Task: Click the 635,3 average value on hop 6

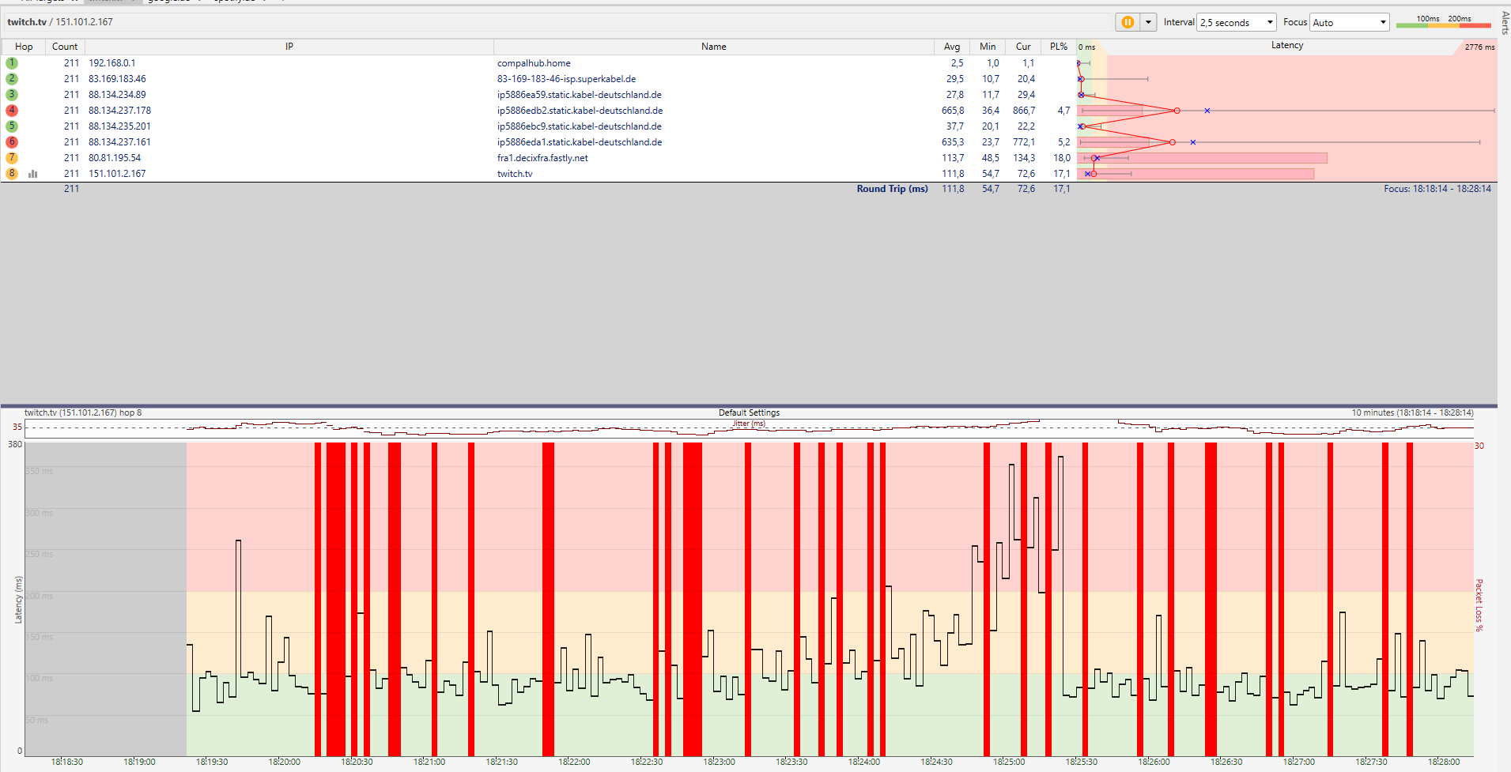Action: (953, 142)
